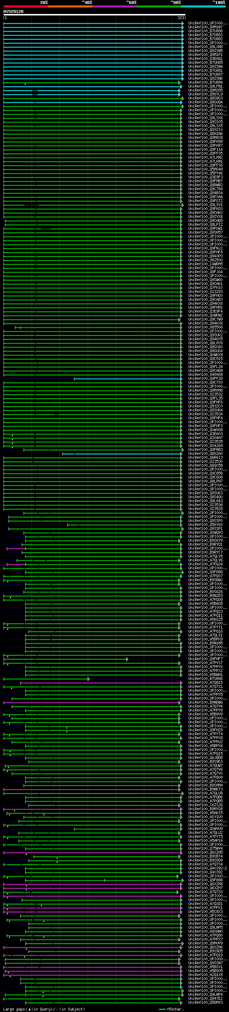
Task: Select hit UniRef100_Q7FKS0
Action: click(205, 288)
